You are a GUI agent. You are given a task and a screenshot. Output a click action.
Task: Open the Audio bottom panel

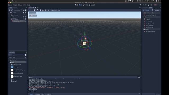pos(43,94)
